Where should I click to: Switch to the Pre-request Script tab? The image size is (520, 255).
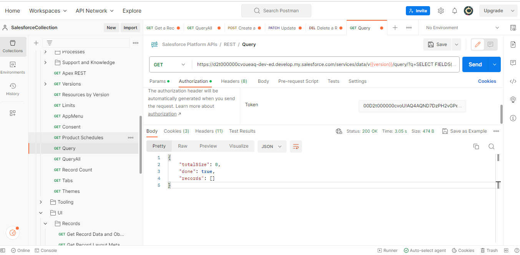point(298,81)
